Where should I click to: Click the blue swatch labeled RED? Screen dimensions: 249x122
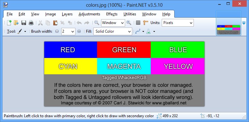[x=71, y=50]
